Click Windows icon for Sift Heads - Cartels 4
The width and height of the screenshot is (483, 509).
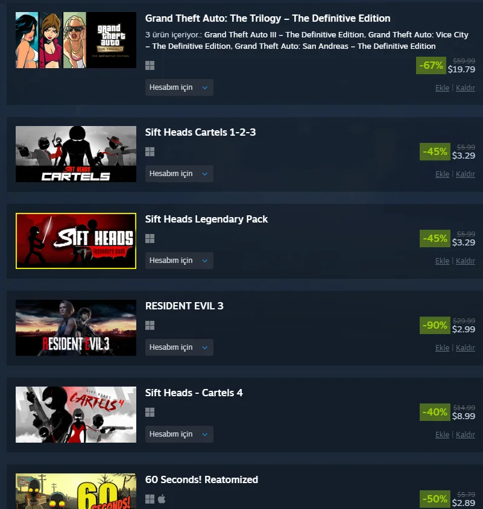pyautogui.click(x=150, y=413)
